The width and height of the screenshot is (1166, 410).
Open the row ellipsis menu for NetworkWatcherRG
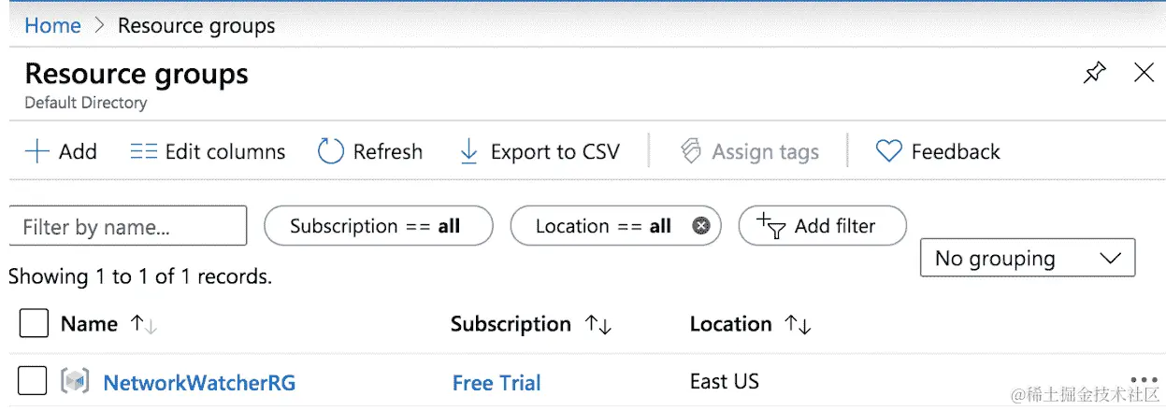pyautogui.click(x=1144, y=381)
